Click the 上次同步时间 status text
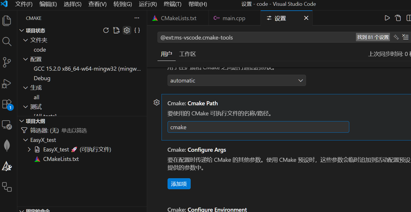This screenshot has width=411, height=212. 390,54
